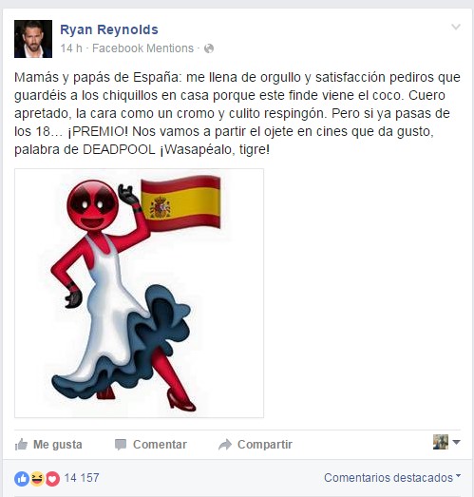Click the speech bubble Comentar icon

tap(121, 445)
